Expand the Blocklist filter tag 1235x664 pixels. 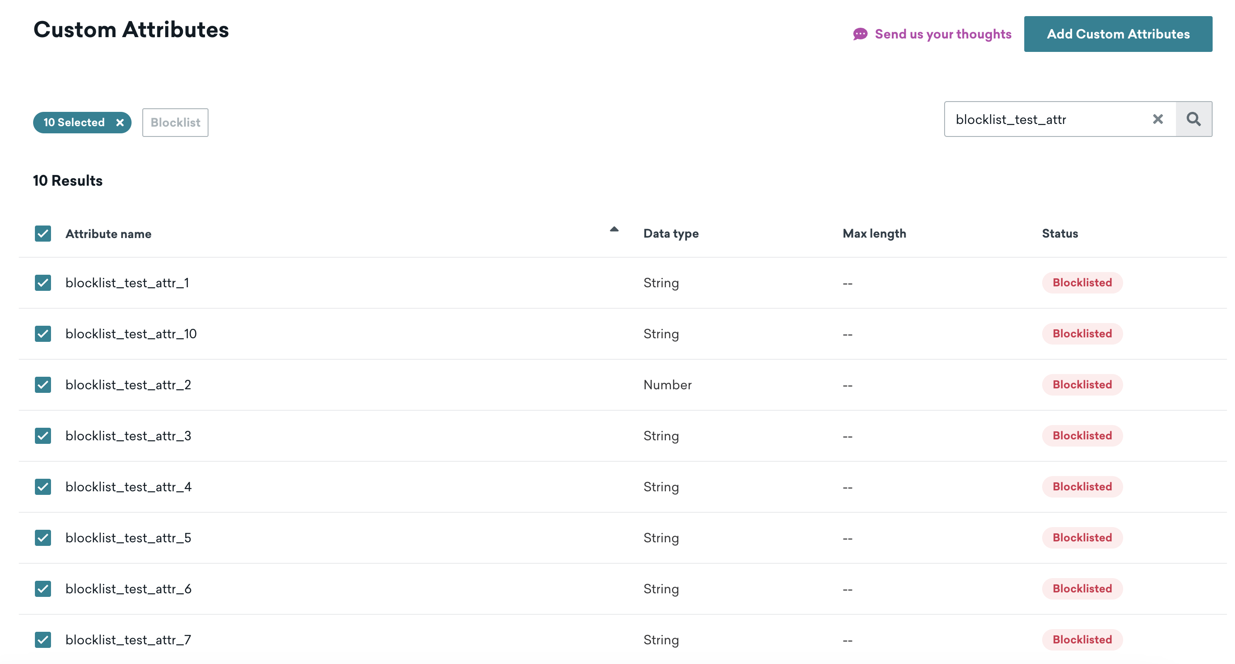coord(175,123)
